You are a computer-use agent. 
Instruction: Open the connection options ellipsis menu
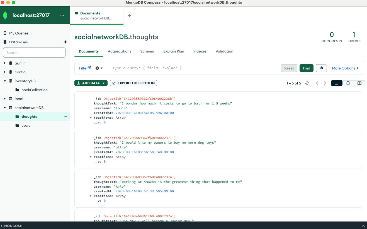click(62, 15)
